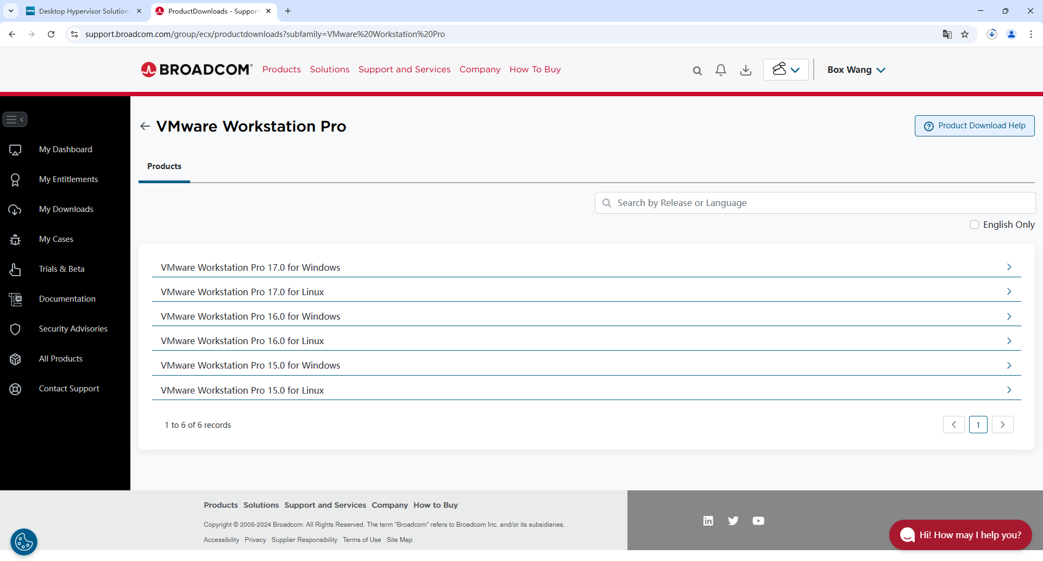Open the cloud selector dropdown

[786, 70]
